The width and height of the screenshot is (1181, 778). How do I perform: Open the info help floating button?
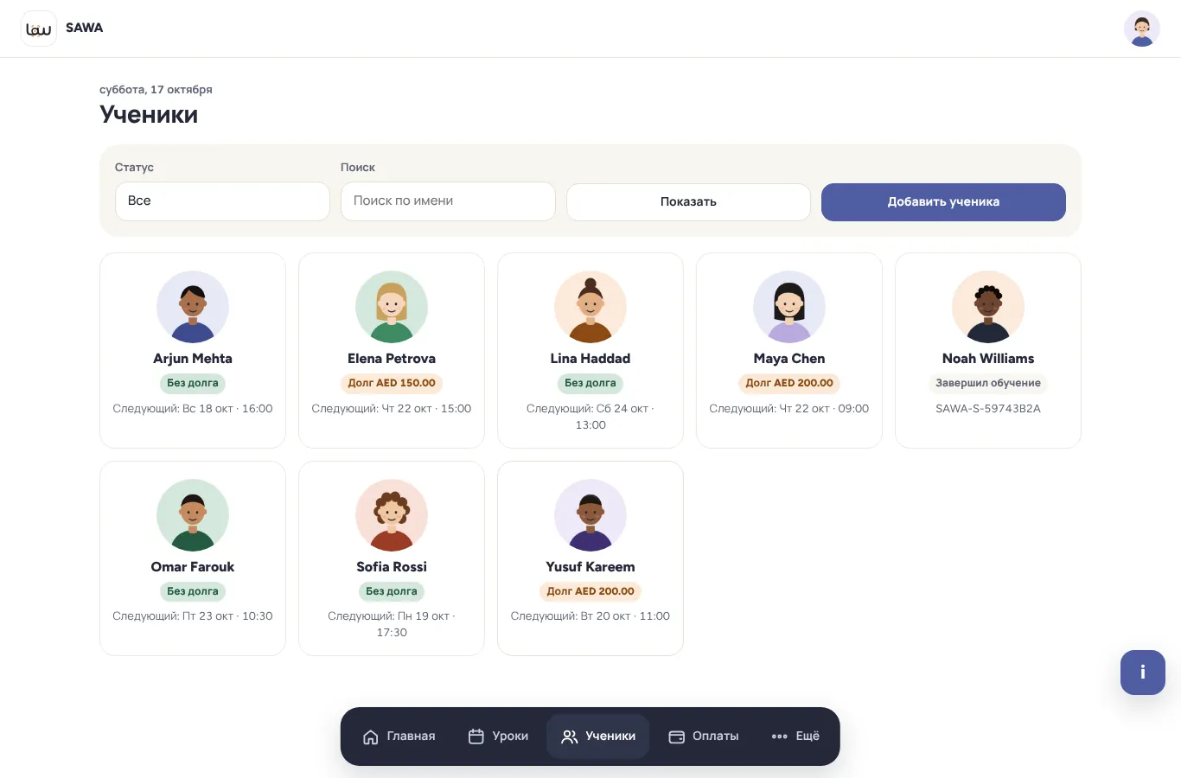click(1143, 673)
